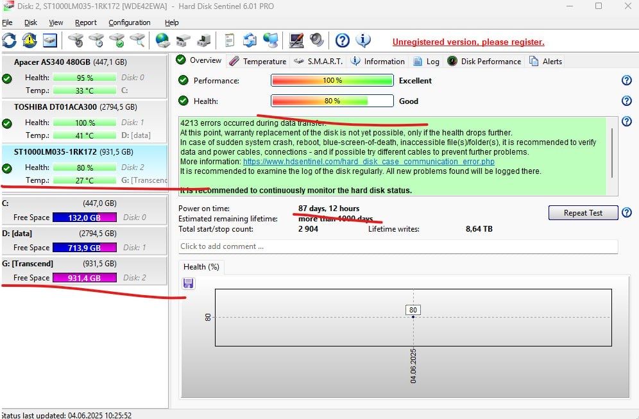This screenshot has width=639, height=419.
Task: Click G: [Transcend] free space 931,4 GB bar
Action: [x=84, y=278]
